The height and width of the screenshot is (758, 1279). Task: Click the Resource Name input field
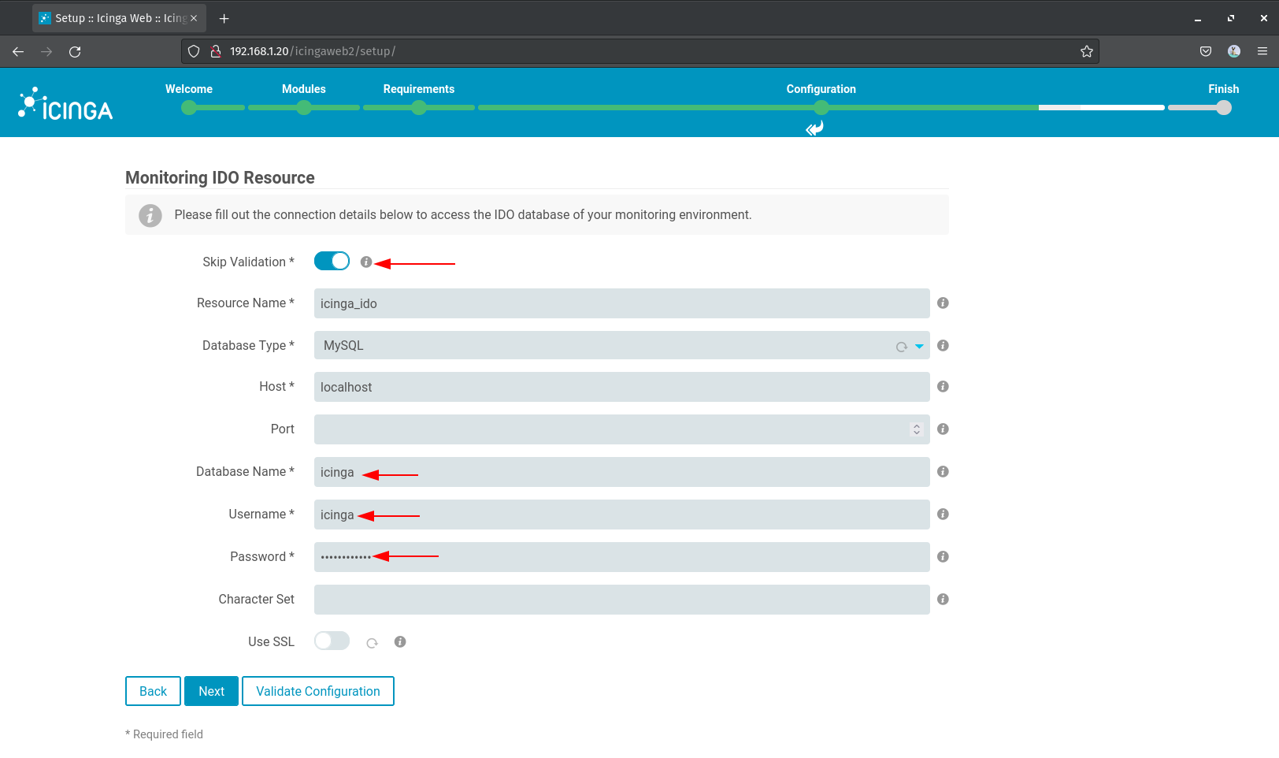click(x=621, y=303)
